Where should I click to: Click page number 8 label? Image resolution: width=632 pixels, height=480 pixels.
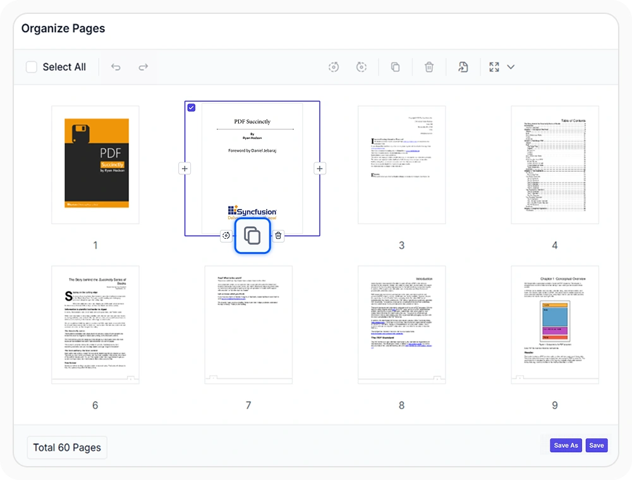[401, 405]
